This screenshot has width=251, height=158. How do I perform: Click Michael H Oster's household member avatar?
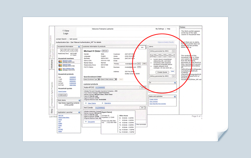60,61
